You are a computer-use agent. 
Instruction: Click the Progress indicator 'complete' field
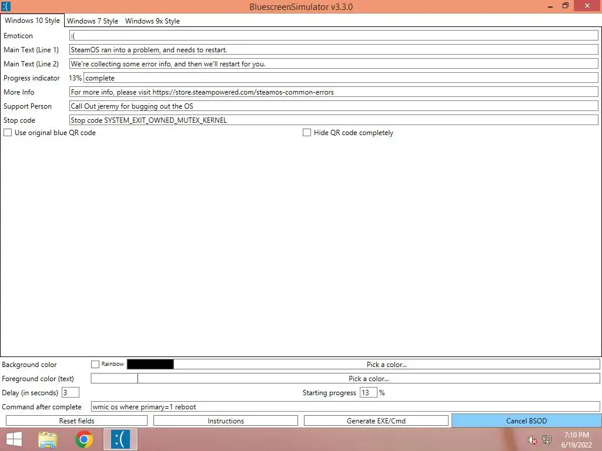point(341,78)
